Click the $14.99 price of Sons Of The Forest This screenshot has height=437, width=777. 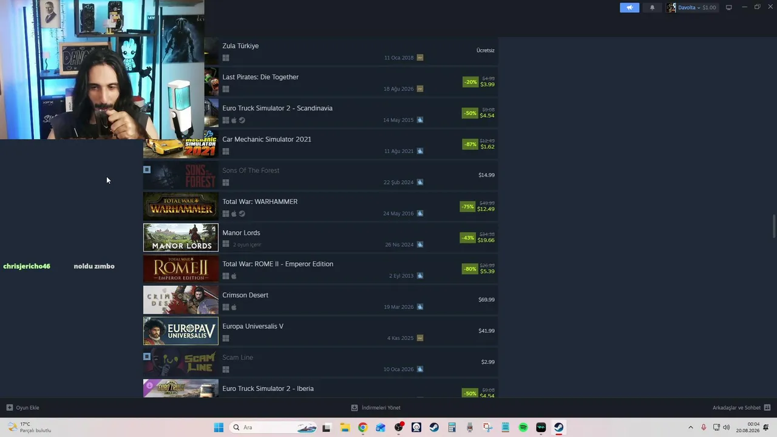pyautogui.click(x=486, y=175)
